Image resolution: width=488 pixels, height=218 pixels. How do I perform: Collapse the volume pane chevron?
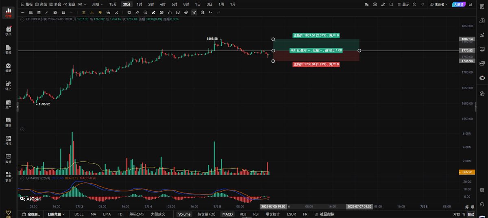[22, 129]
